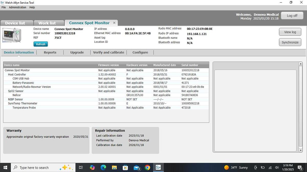Launch Microsoft Edge from the taskbar
The image size is (307, 172).
[x=103, y=167]
